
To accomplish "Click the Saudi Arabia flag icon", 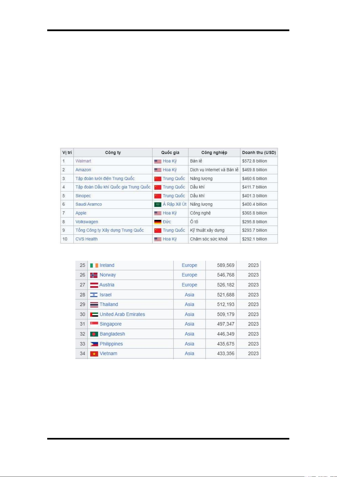I will point(158,205).
